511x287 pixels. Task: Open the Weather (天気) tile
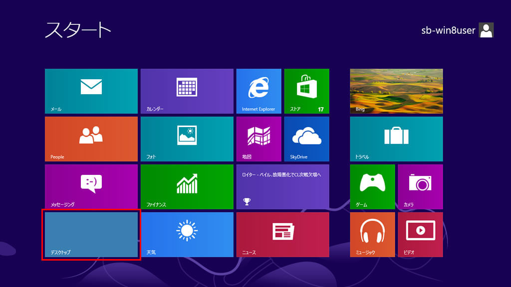tap(187, 234)
